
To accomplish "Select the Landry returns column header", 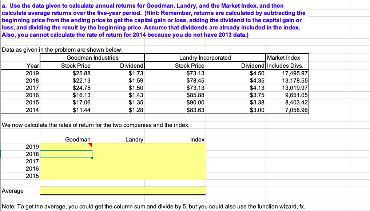I will [x=134, y=139].
